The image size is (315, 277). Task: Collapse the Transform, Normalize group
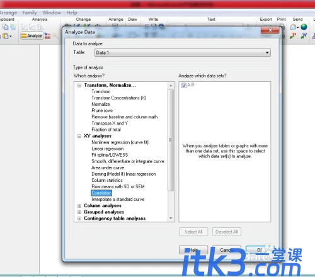tap(79, 86)
